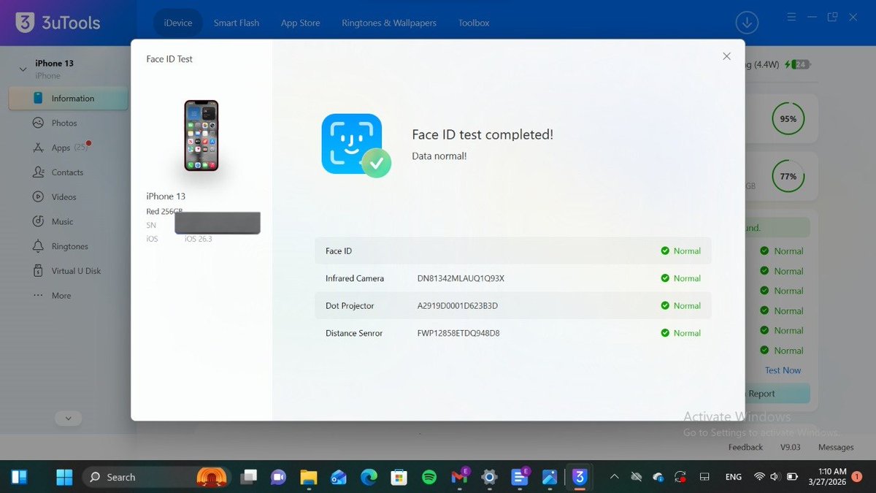This screenshot has width=876, height=493.
Task: Launch Outlook from the taskbar
Action: (339, 477)
